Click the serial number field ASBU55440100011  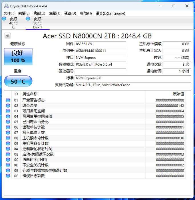[x=100, y=51]
